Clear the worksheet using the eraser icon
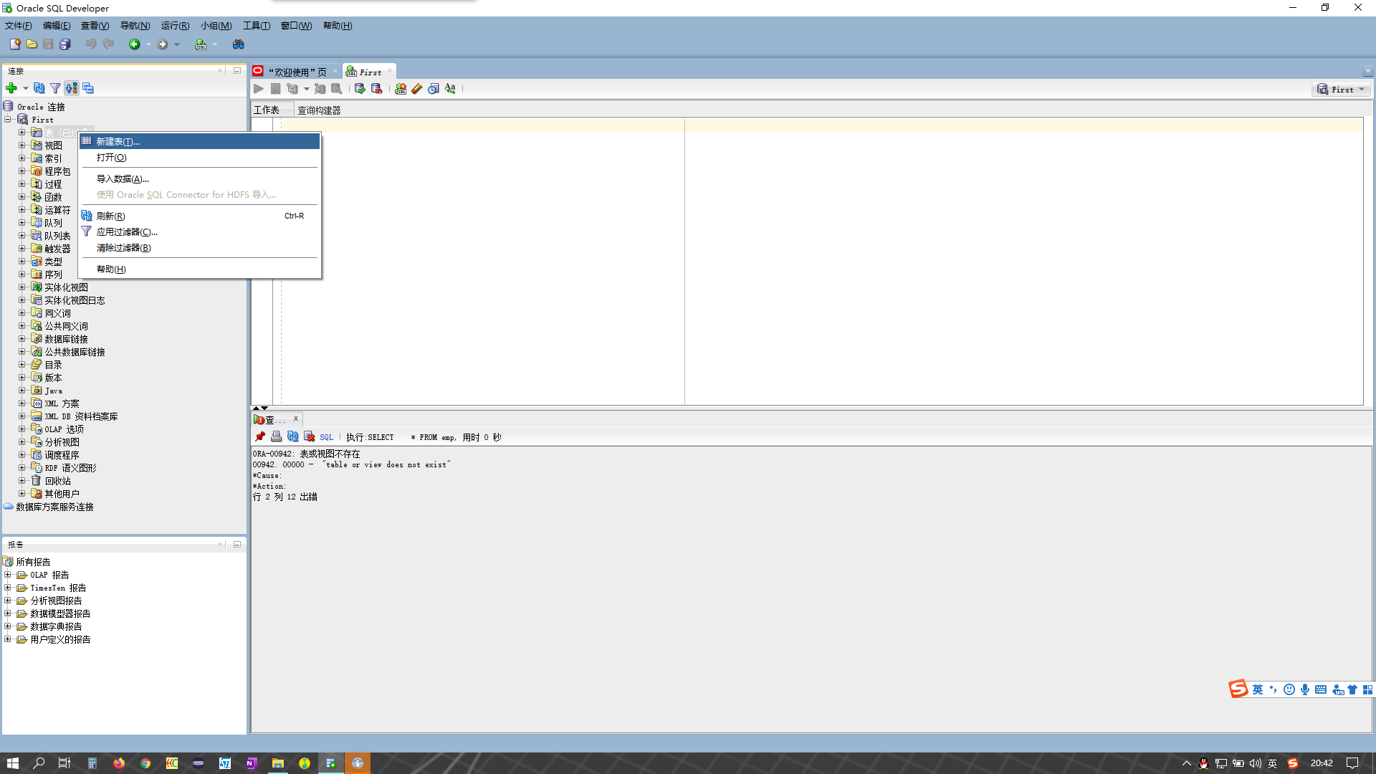 pos(417,89)
